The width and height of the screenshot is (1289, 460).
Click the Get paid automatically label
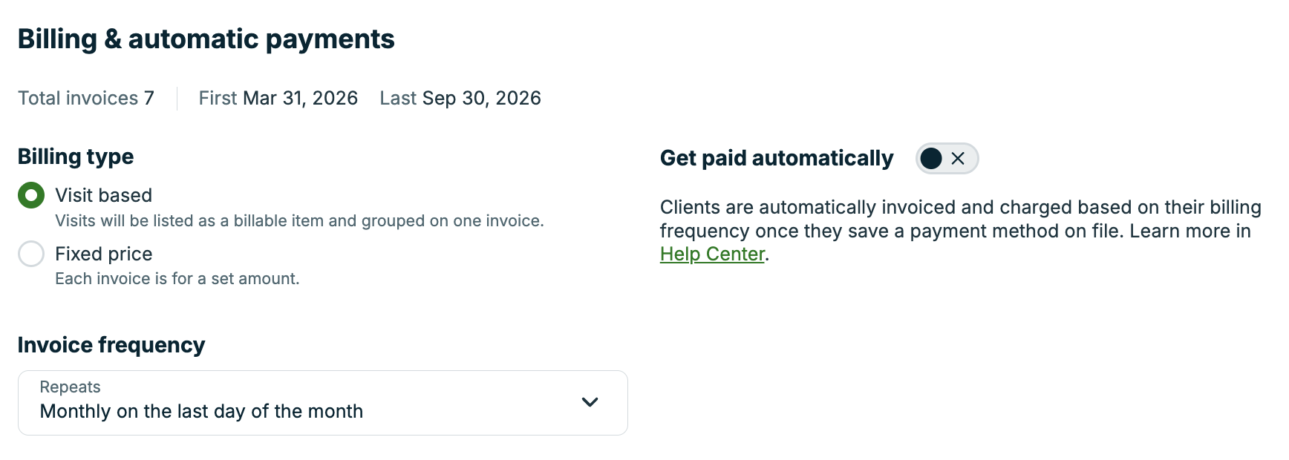[777, 158]
